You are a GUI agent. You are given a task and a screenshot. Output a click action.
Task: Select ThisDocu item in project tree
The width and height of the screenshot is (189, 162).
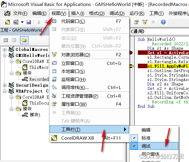coord(39,103)
